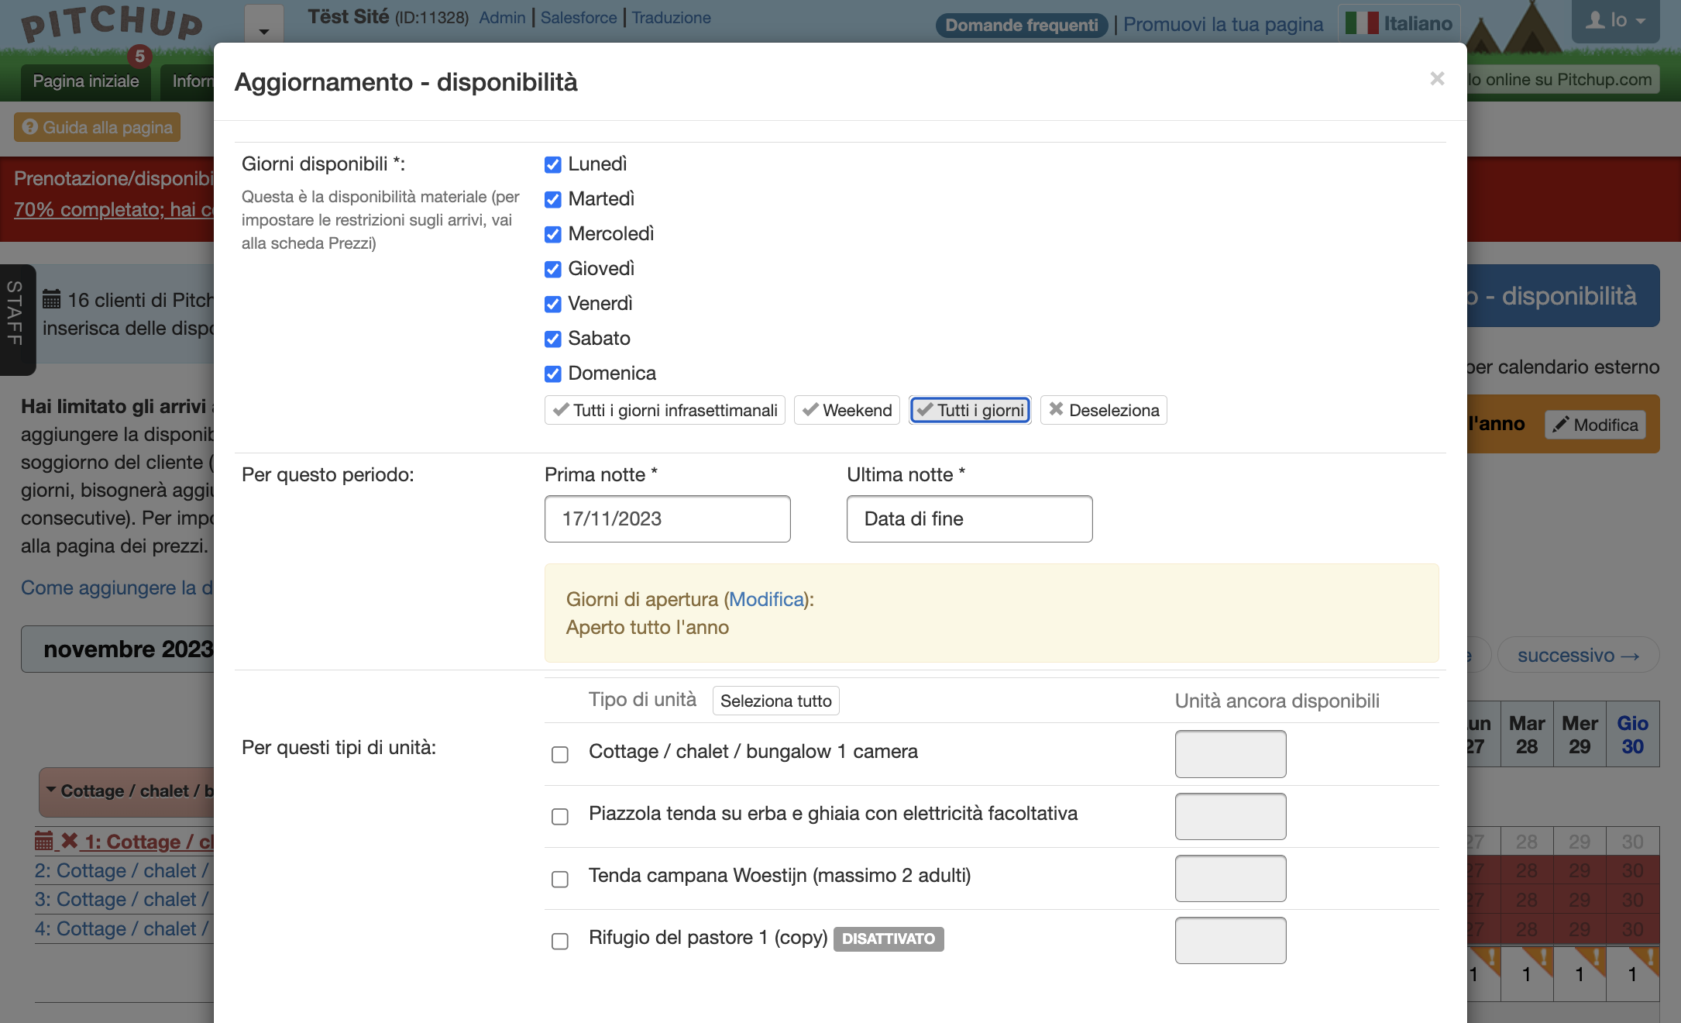Click the help icon in Guida alla pagina
The height and width of the screenshot is (1023, 1681).
(x=30, y=127)
